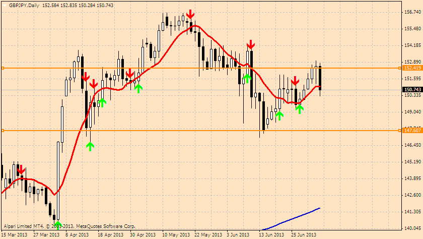Click the 156.740 price axis label

click(412, 12)
